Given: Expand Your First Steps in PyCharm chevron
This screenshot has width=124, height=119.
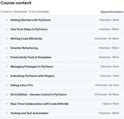Looking at the screenshot, I should click(7, 29).
